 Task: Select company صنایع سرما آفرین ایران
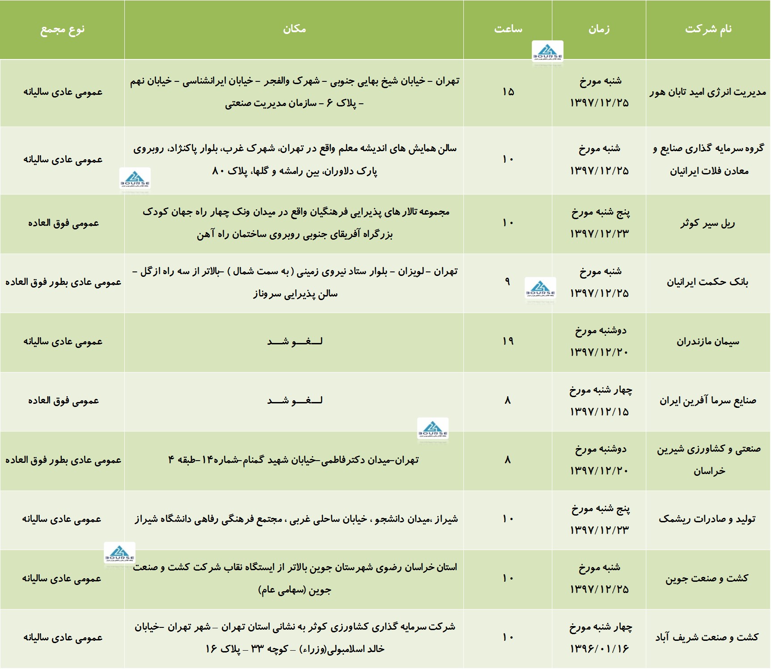pos(708,401)
